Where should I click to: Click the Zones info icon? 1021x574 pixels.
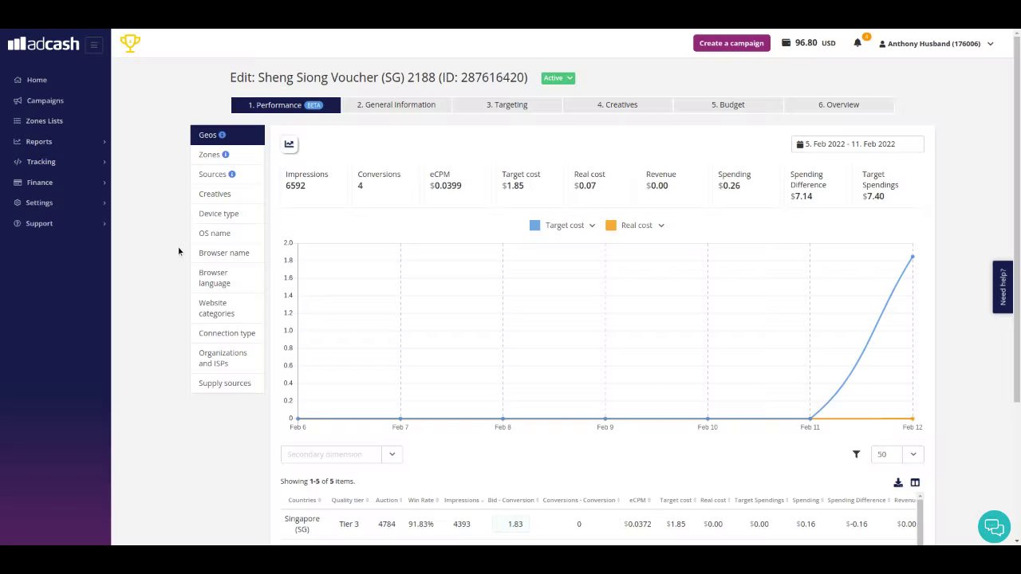coord(226,155)
